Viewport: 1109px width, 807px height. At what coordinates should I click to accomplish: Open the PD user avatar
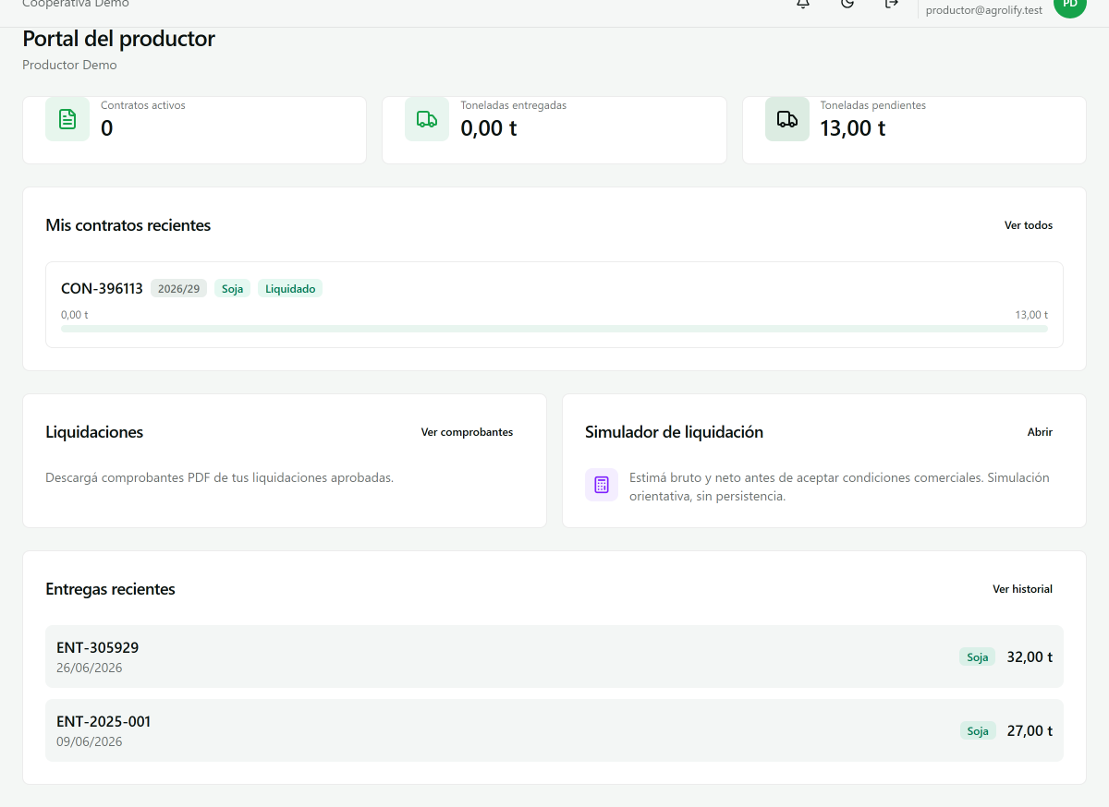pyautogui.click(x=1070, y=5)
